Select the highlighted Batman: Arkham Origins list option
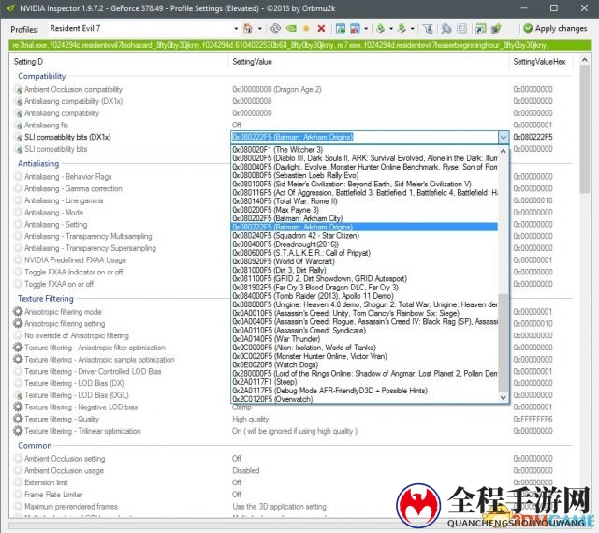 pos(364,227)
